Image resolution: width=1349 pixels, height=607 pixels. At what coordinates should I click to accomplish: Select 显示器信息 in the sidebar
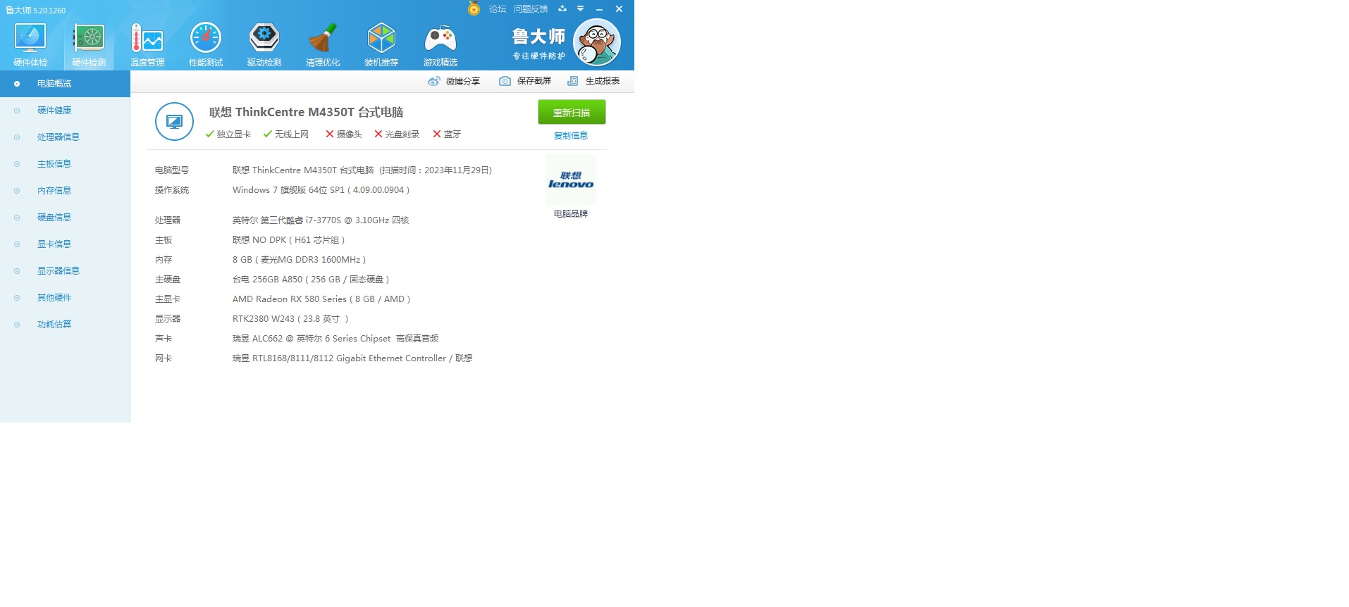65,271
